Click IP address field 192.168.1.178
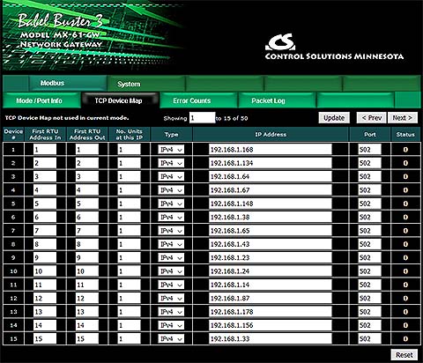The height and width of the screenshot is (363, 423). click(271, 312)
